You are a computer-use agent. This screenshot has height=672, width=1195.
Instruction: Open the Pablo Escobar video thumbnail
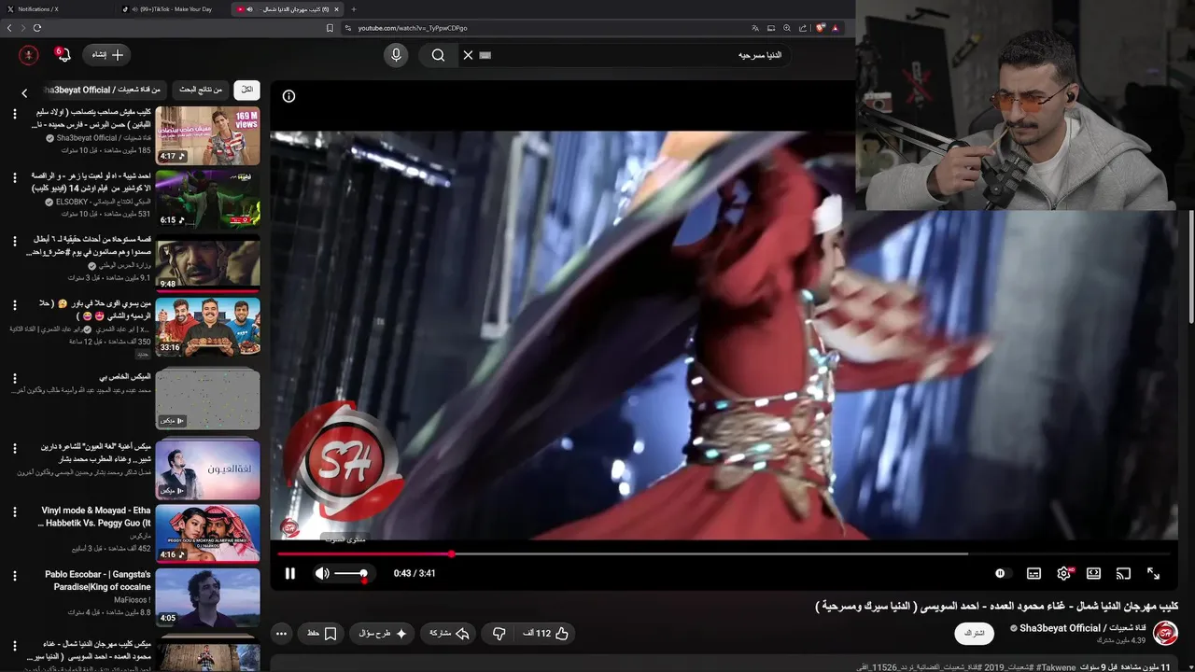pyautogui.click(x=207, y=596)
